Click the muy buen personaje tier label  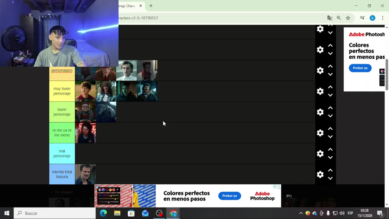[x=62, y=91]
